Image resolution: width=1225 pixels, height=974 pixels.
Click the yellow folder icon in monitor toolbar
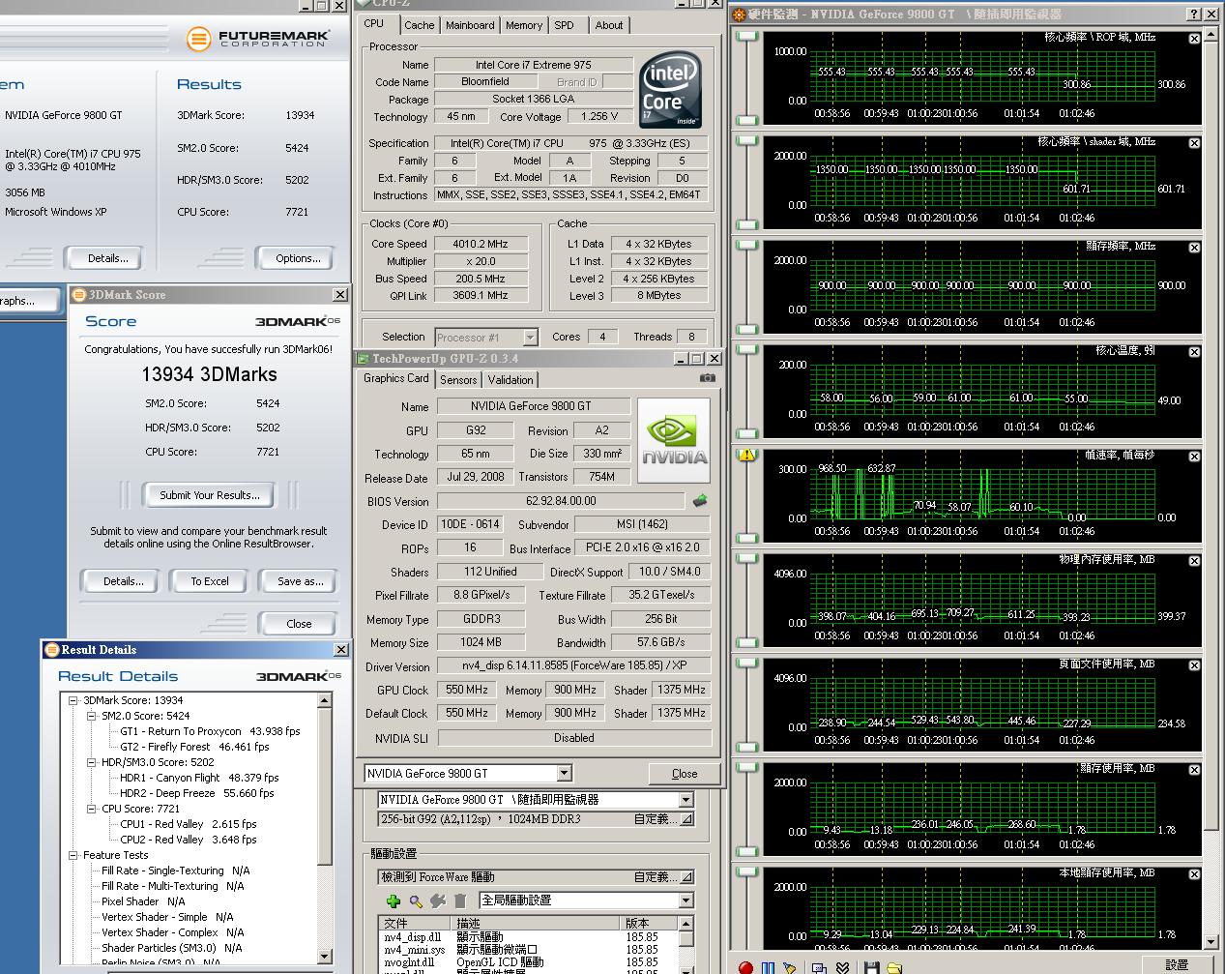coord(894,967)
